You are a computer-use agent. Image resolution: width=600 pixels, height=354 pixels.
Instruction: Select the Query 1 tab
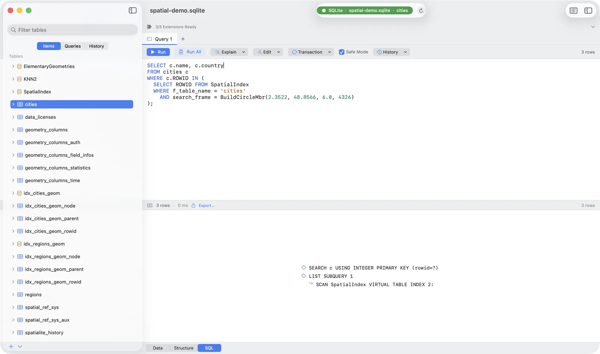pos(160,39)
